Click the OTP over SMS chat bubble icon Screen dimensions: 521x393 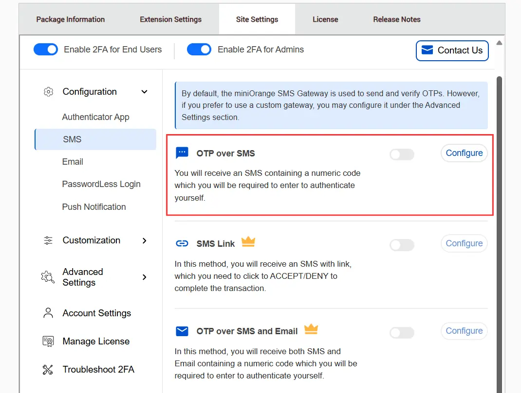click(x=182, y=153)
